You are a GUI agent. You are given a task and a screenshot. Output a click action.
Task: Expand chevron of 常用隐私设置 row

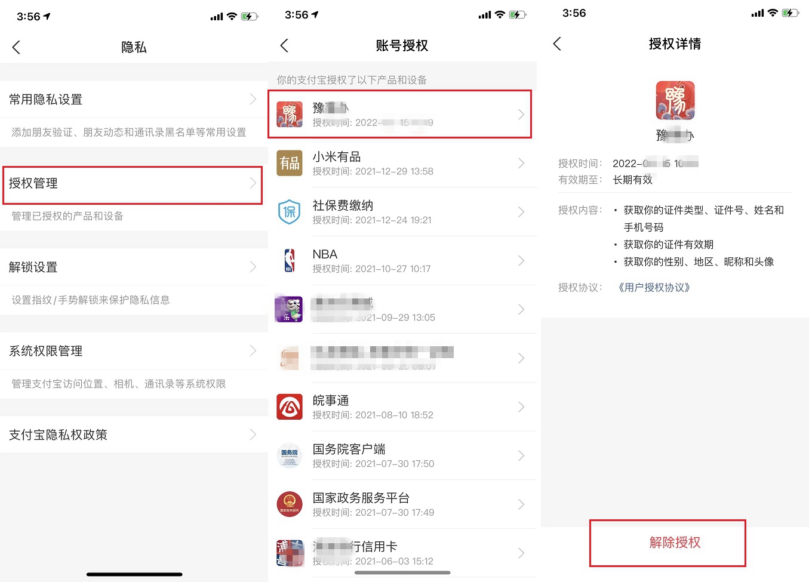[x=253, y=99]
